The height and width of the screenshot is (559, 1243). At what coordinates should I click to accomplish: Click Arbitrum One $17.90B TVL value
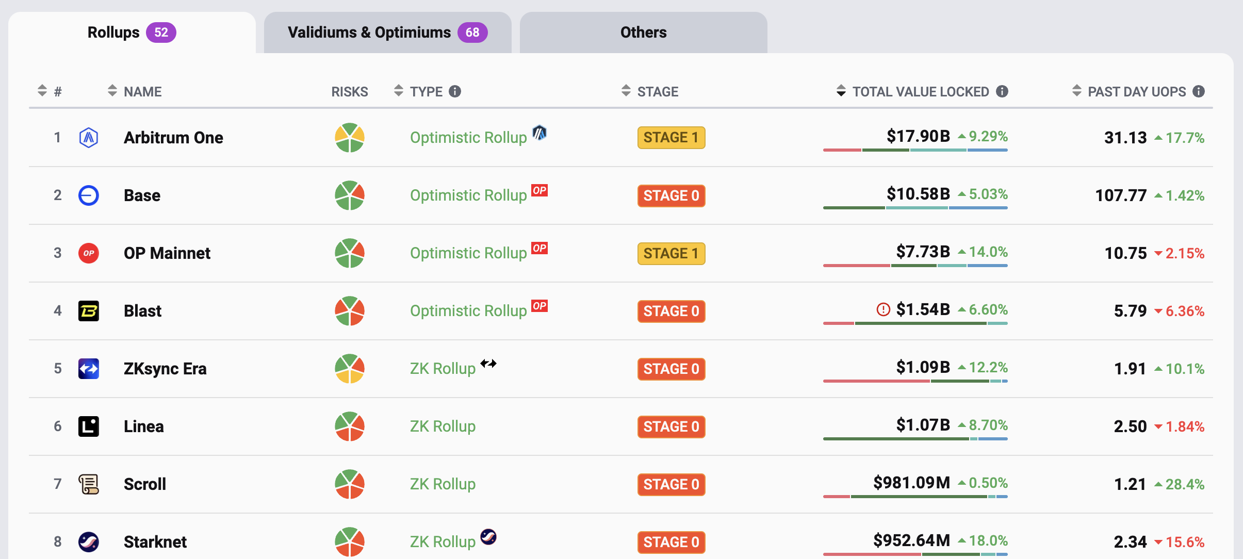(x=918, y=136)
